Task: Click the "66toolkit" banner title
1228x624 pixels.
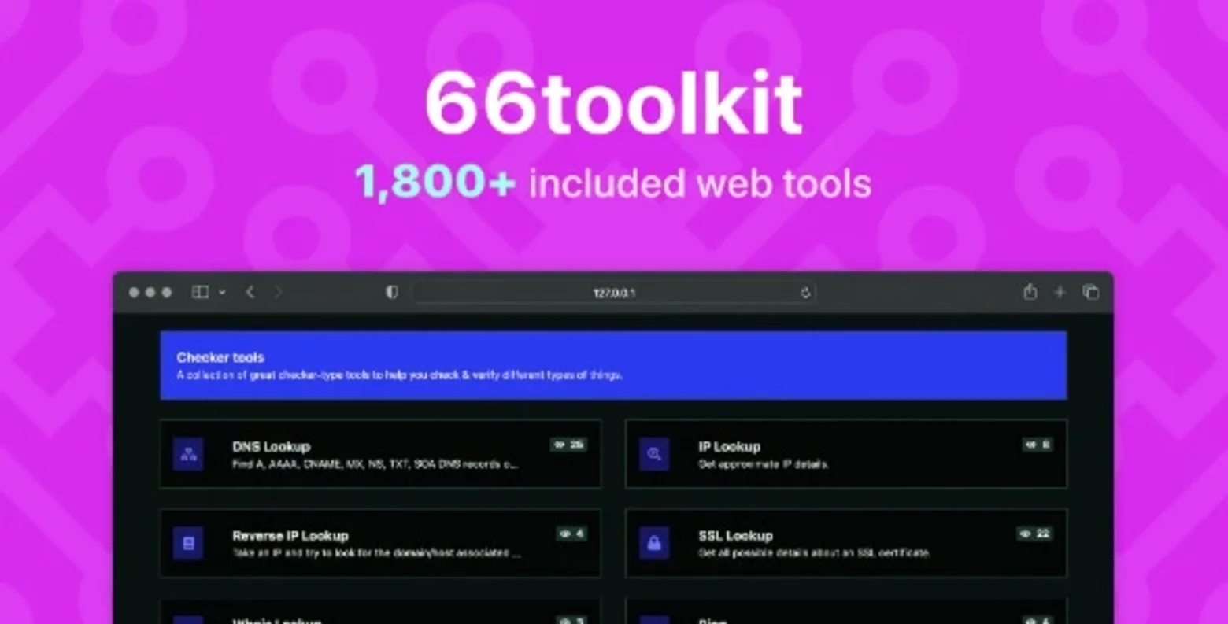Action: pyautogui.click(x=614, y=104)
